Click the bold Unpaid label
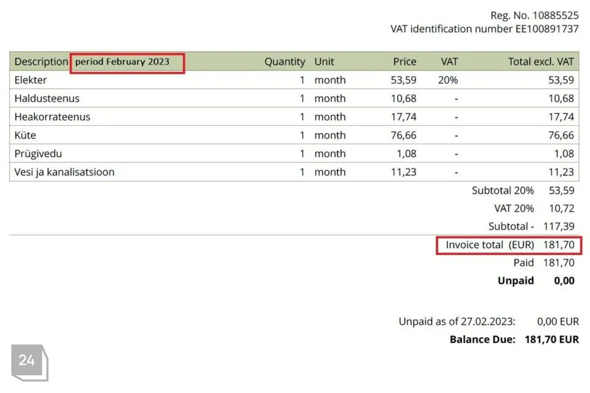The image size is (590, 393). [x=516, y=281]
